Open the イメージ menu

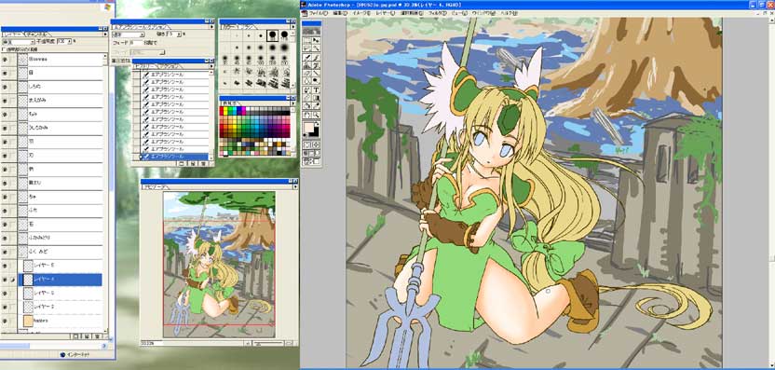coord(362,13)
